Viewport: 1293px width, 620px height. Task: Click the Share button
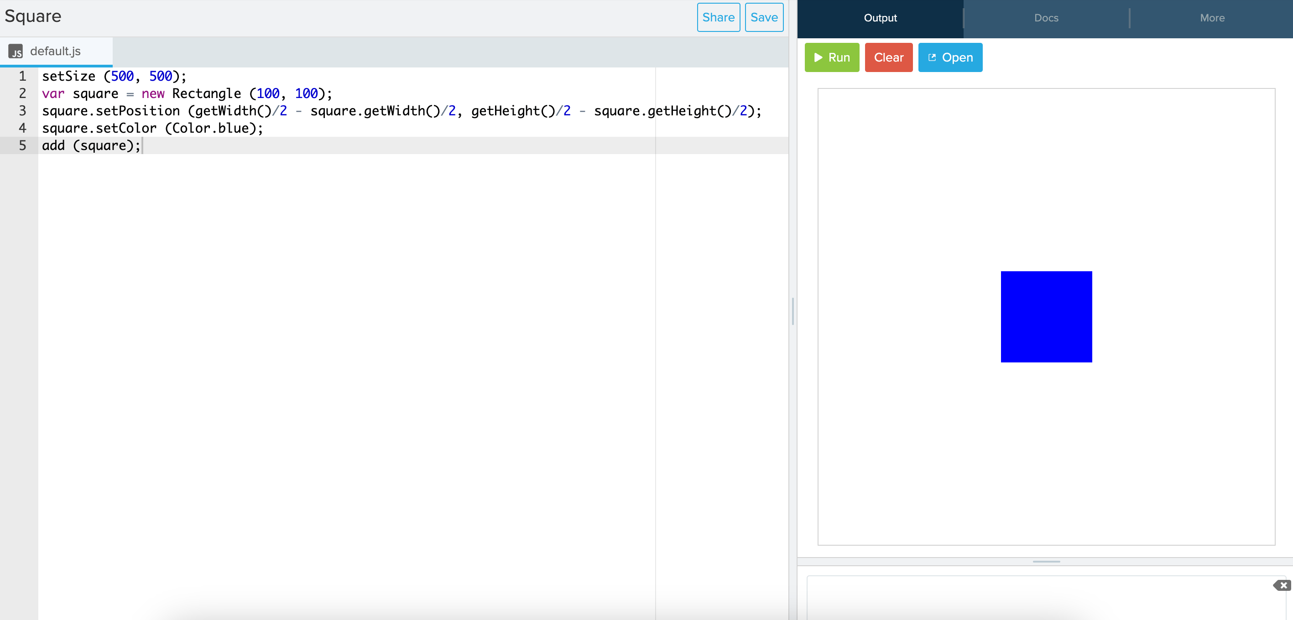click(718, 18)
